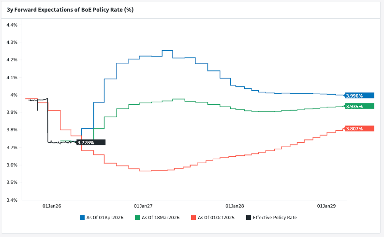Click the 4.4% y-axis label
Image resolution: width=384 pixels, height=237 pixels.
pyautogui.click(x=12, y=25)
